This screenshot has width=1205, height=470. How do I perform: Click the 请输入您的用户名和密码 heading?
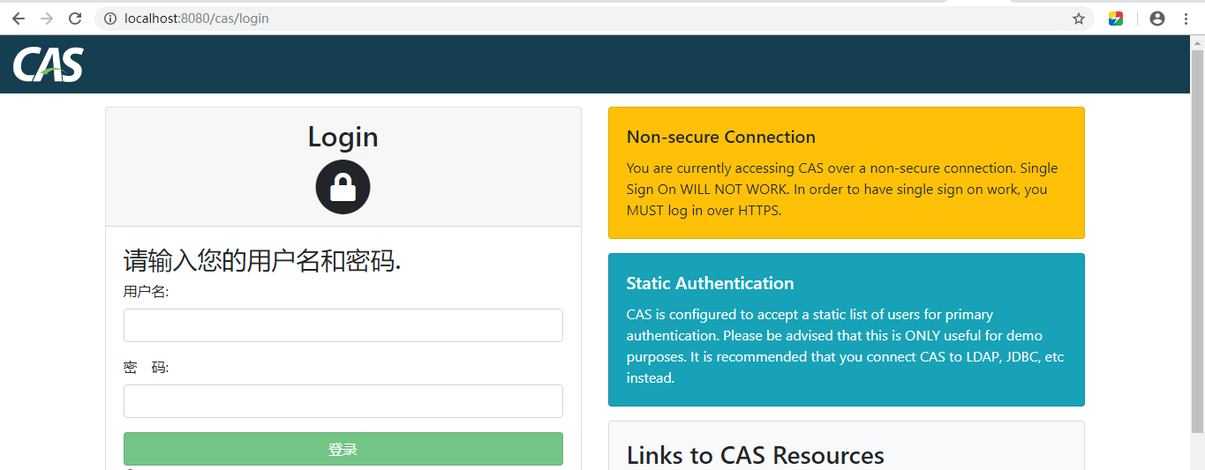(x=262, y=262)
